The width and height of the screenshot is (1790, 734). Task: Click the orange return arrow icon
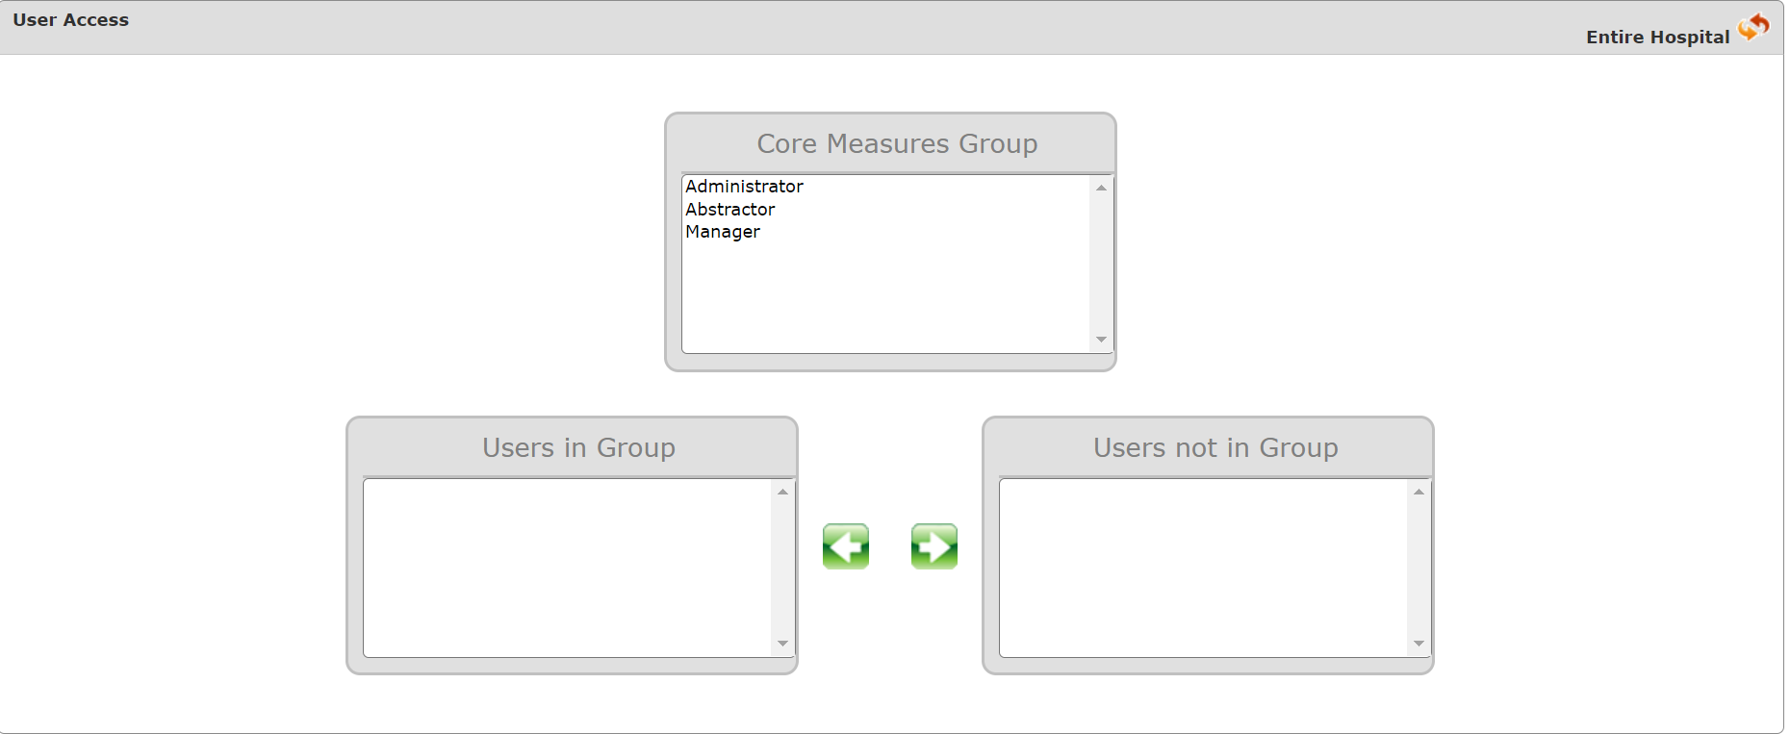pyautogui.click(x=1753, y=27)
